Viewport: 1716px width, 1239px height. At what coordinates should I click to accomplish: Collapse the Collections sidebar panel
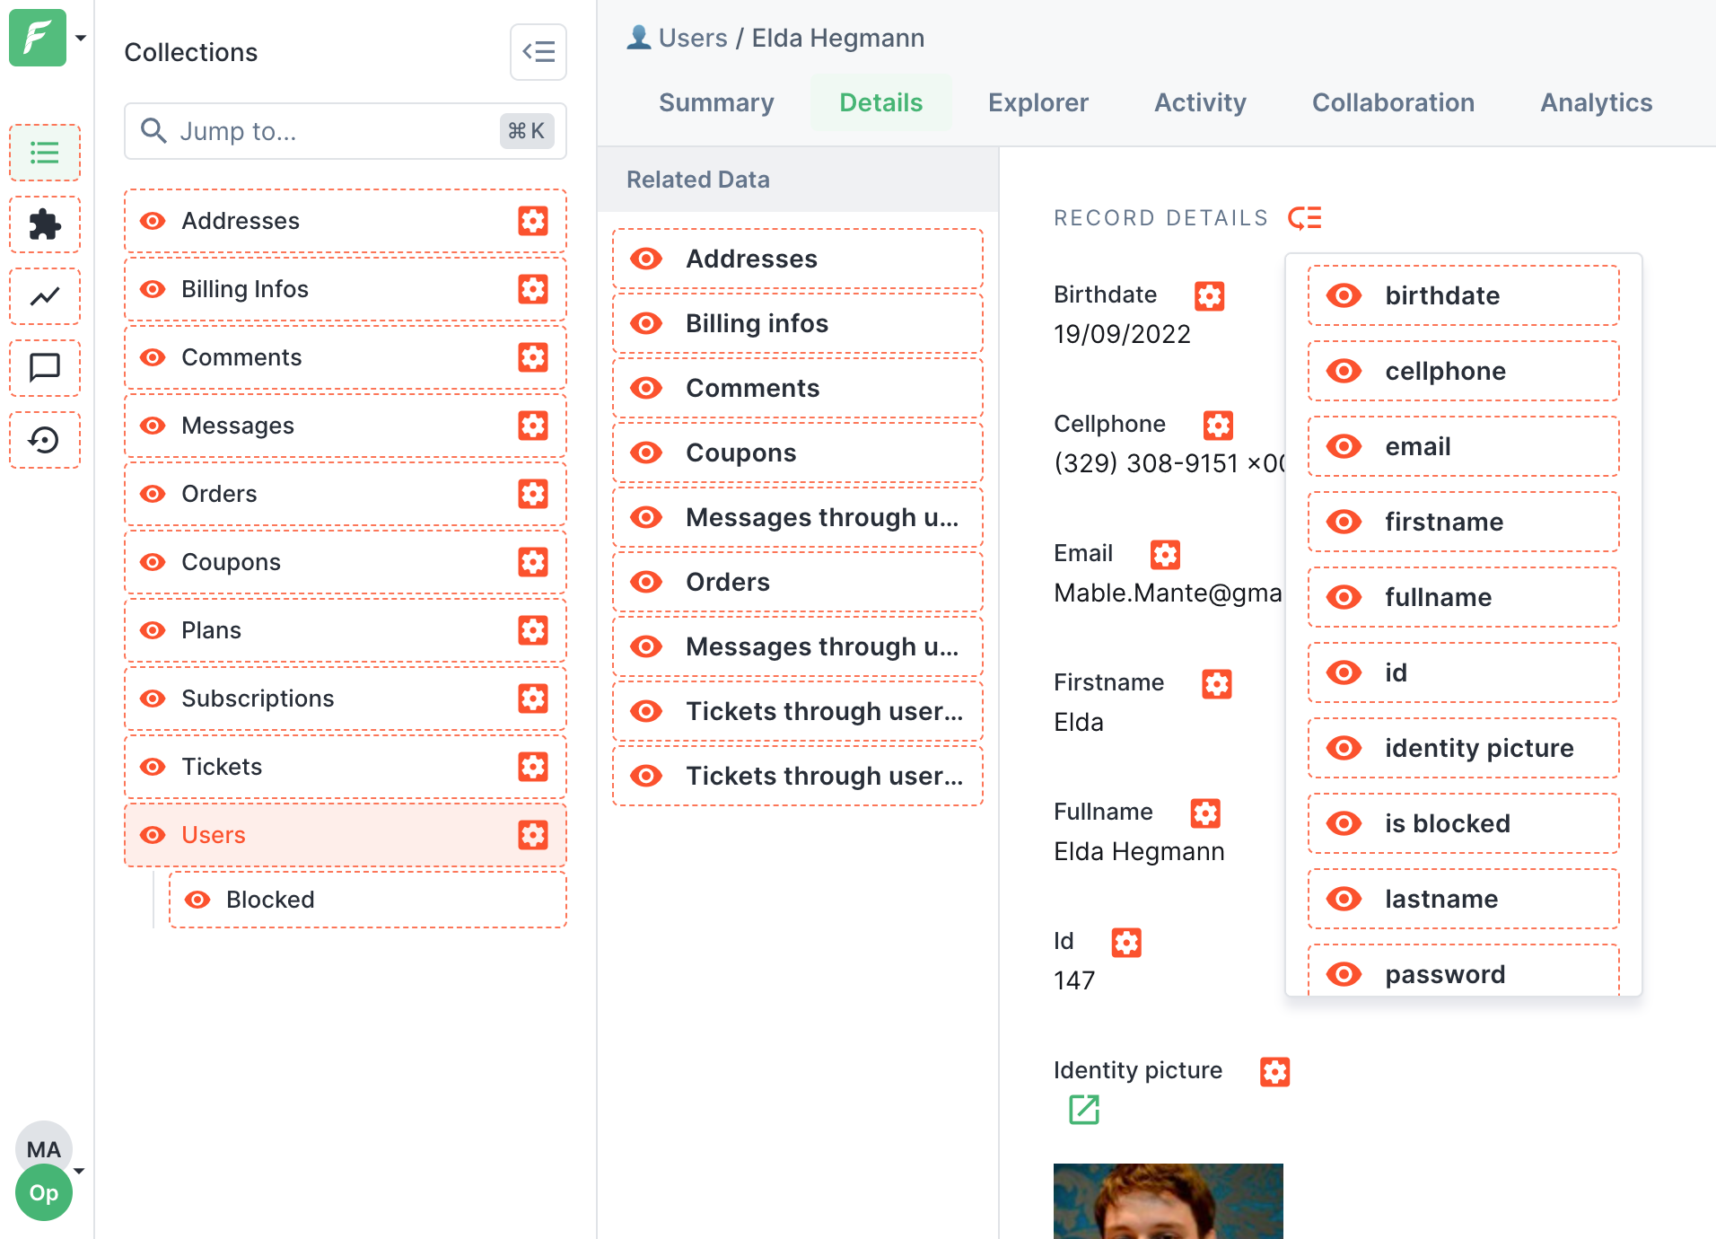coord(538,52)
